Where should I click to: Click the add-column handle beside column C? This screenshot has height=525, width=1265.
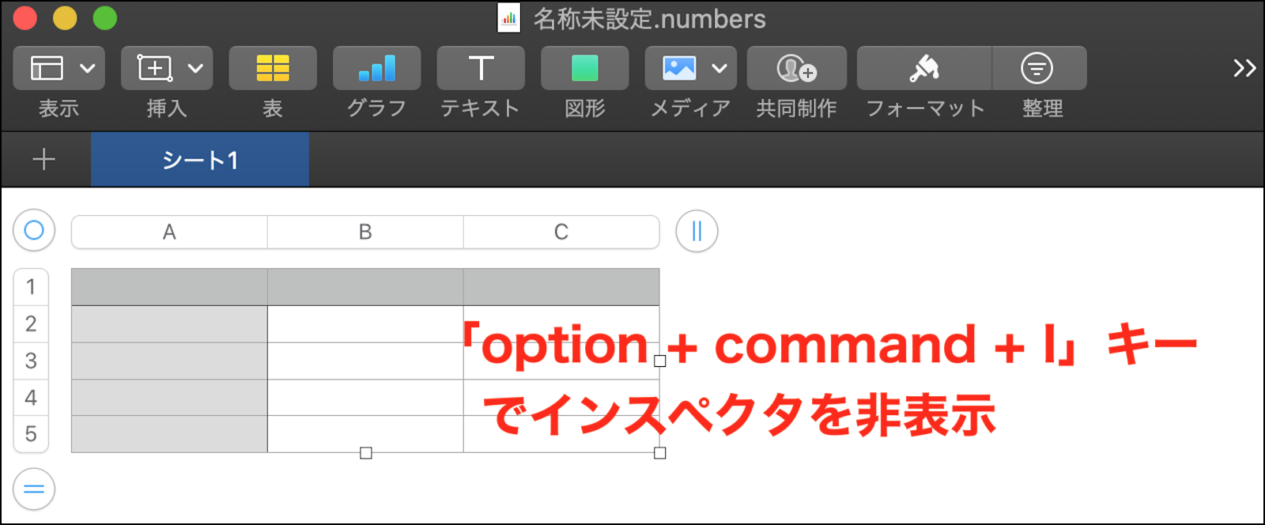697,231
